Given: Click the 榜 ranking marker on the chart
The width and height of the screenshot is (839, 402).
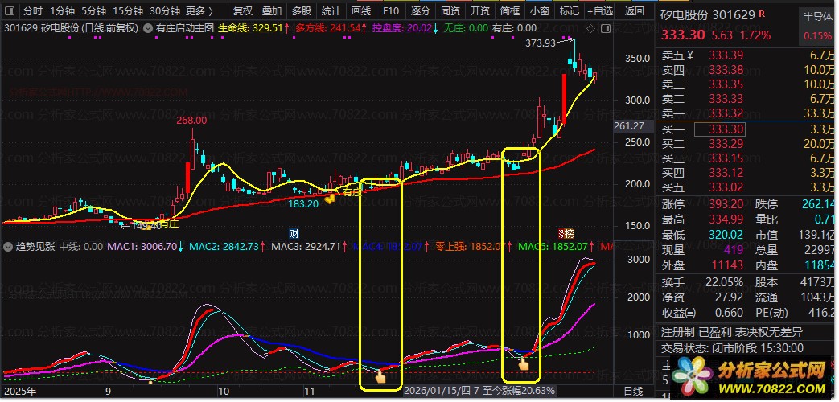Looking at the screenshot, I should pyautogui.click(x=566, y=234).
